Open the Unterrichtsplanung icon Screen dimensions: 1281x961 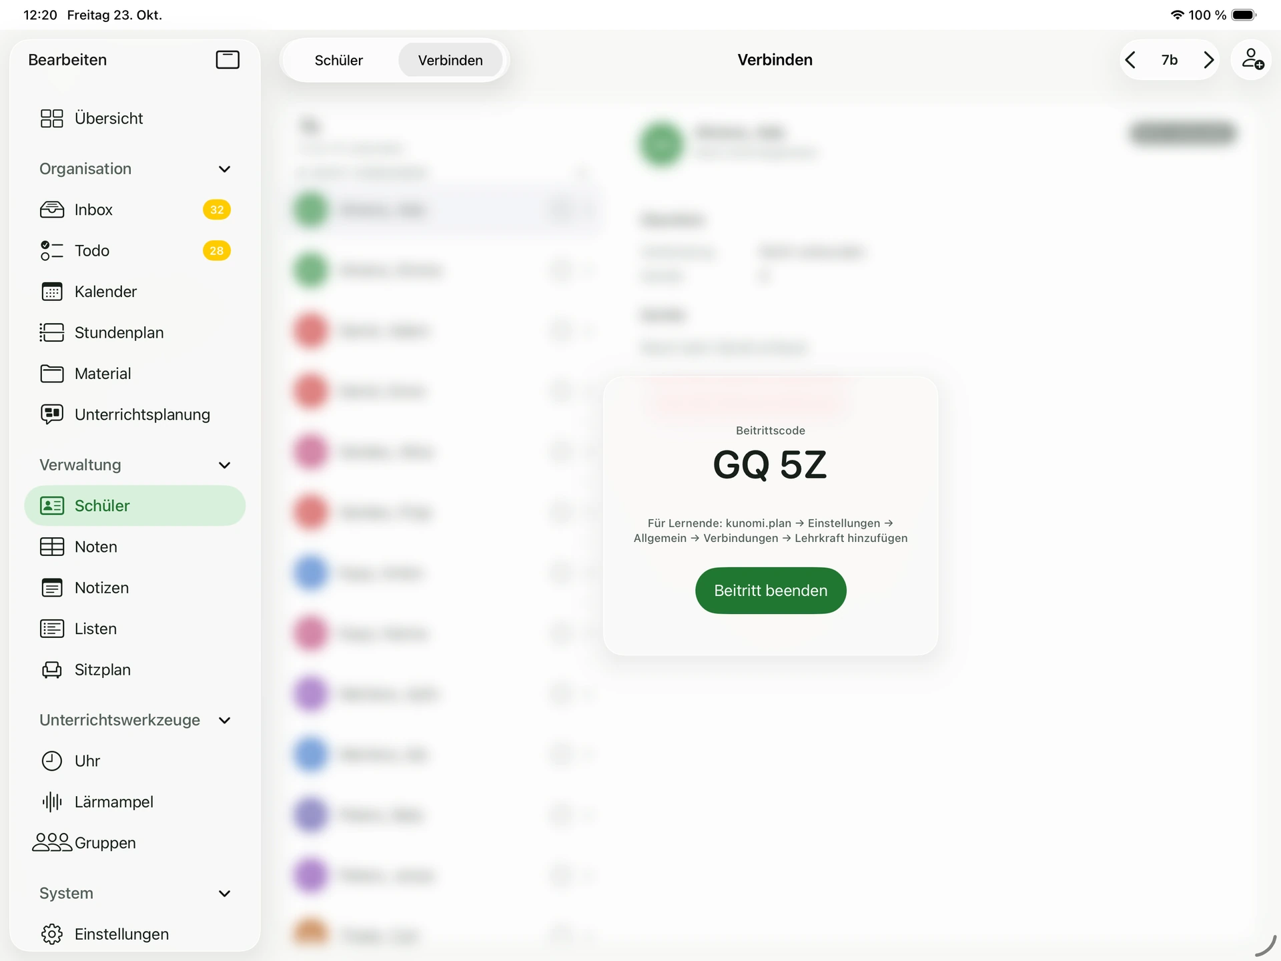pos(51,414)
